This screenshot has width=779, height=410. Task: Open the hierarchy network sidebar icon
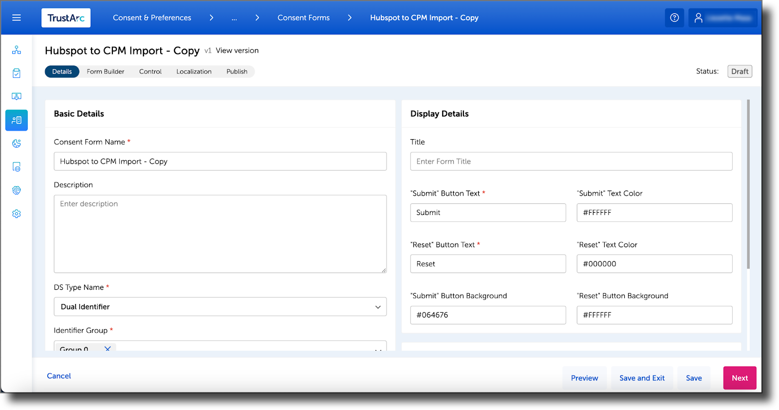point(17,50)
